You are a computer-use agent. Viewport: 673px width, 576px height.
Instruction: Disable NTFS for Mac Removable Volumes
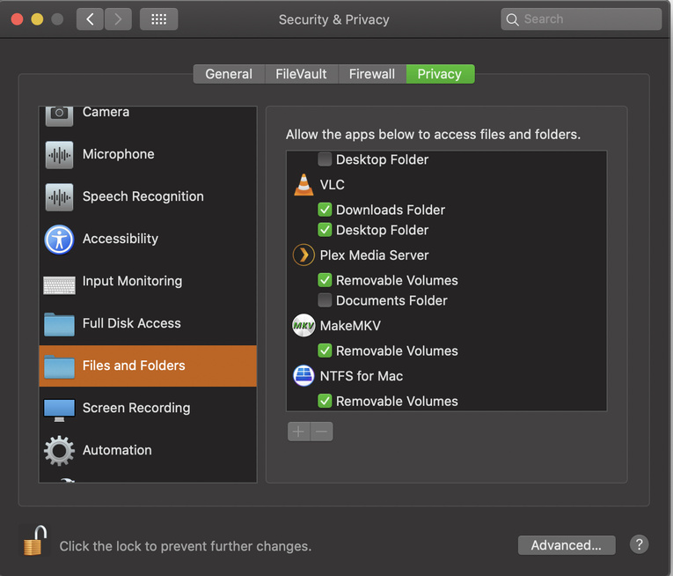[x=325, y=401]
